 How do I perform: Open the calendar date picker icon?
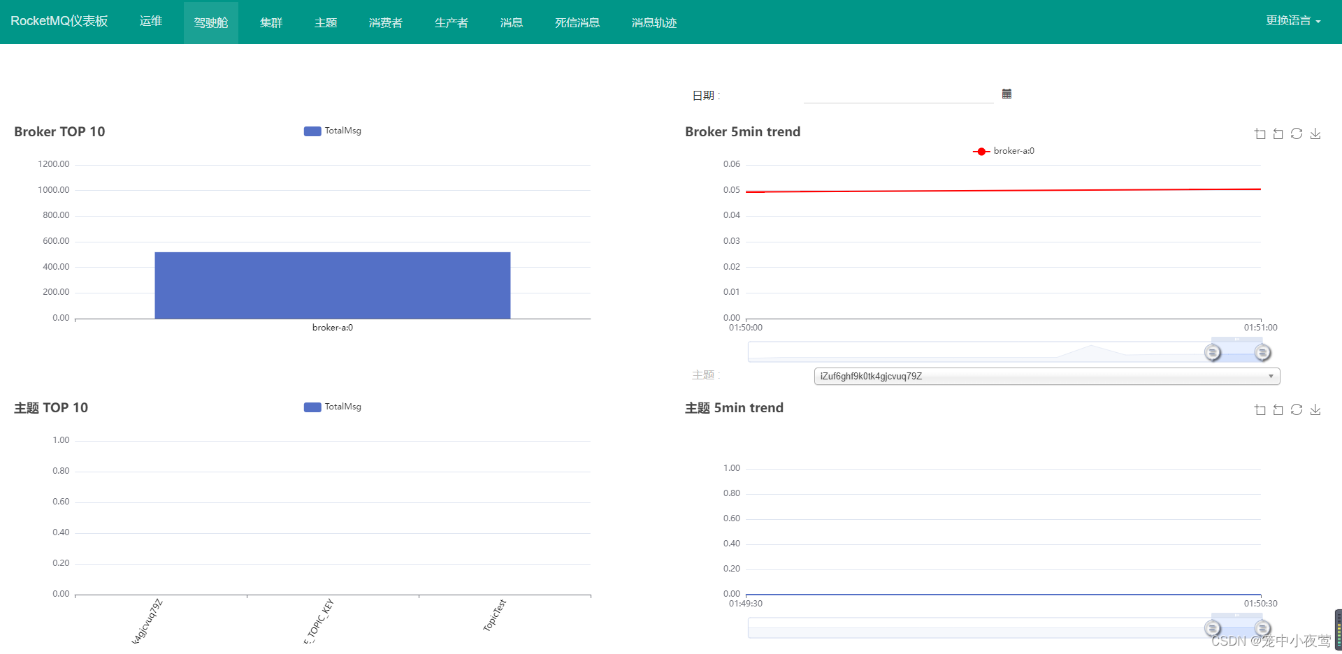1006,94
